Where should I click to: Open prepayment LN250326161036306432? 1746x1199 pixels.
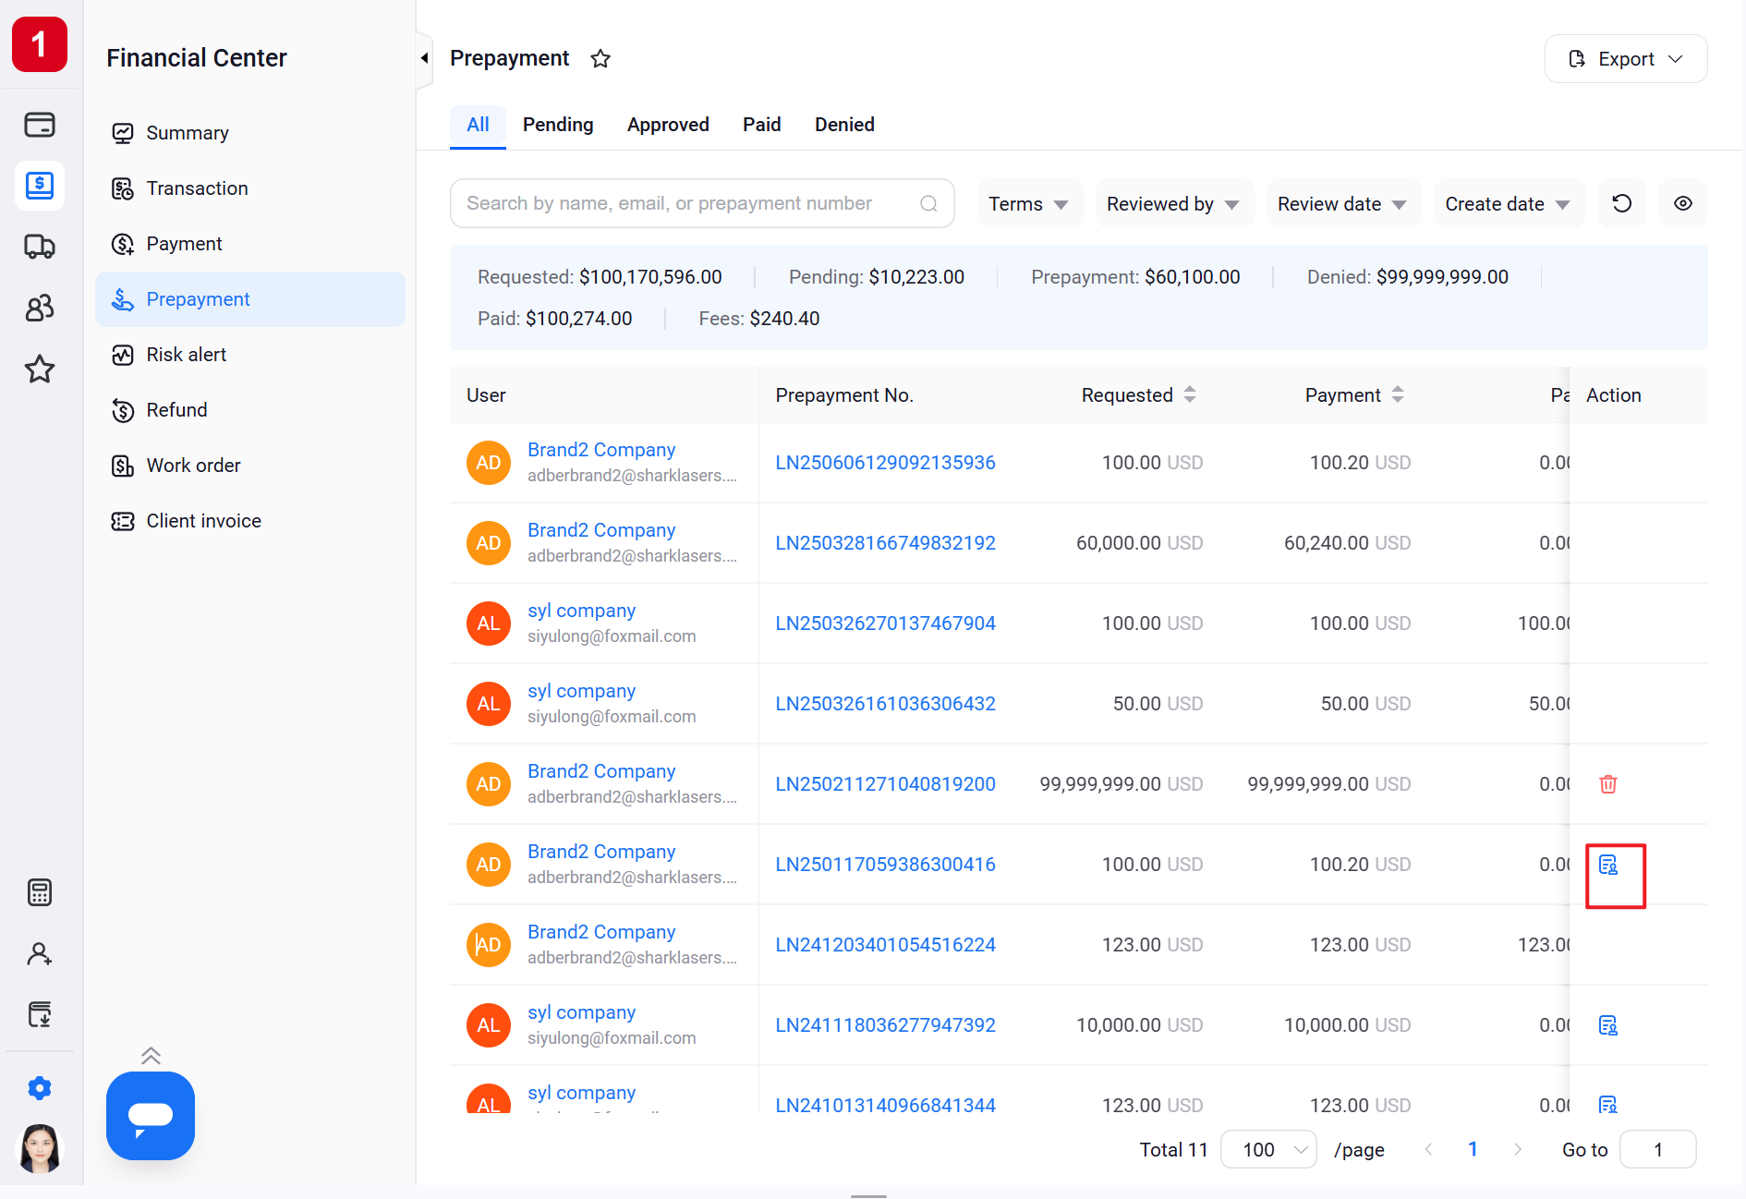[x=885, y=704]
